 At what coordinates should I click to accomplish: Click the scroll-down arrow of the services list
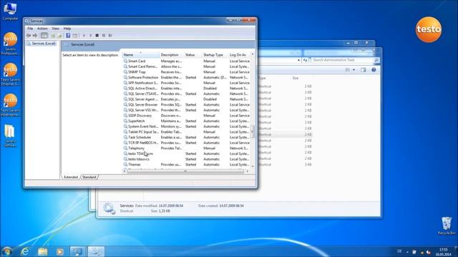pyautogui.click(x=253, y=166)
